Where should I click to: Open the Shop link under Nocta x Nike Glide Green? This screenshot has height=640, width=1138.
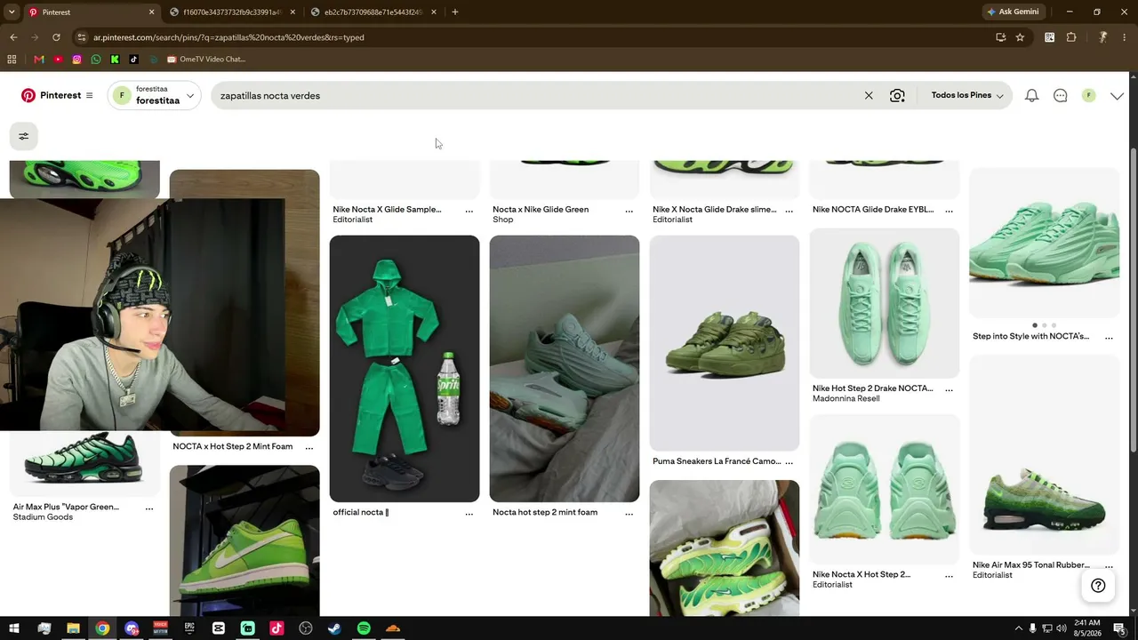pos(503,220)
